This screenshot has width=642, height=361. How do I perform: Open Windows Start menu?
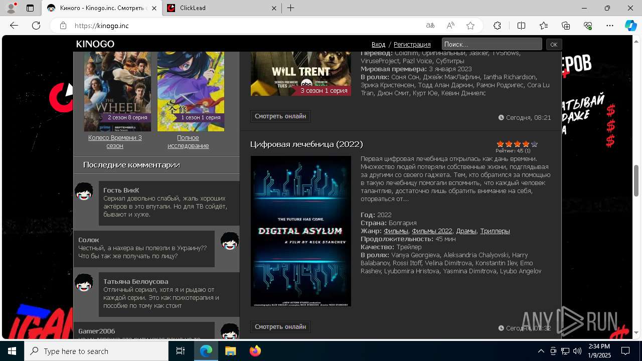pyautogui.click(x=12, y=351)
